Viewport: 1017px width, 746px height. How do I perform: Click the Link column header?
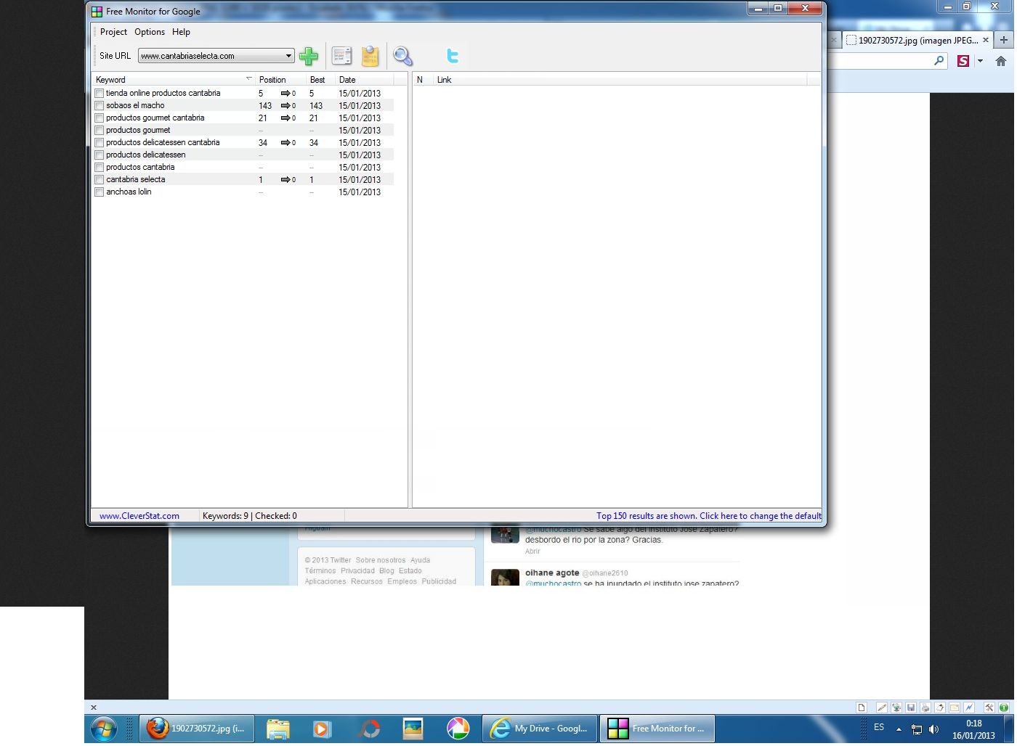(620, 80)
